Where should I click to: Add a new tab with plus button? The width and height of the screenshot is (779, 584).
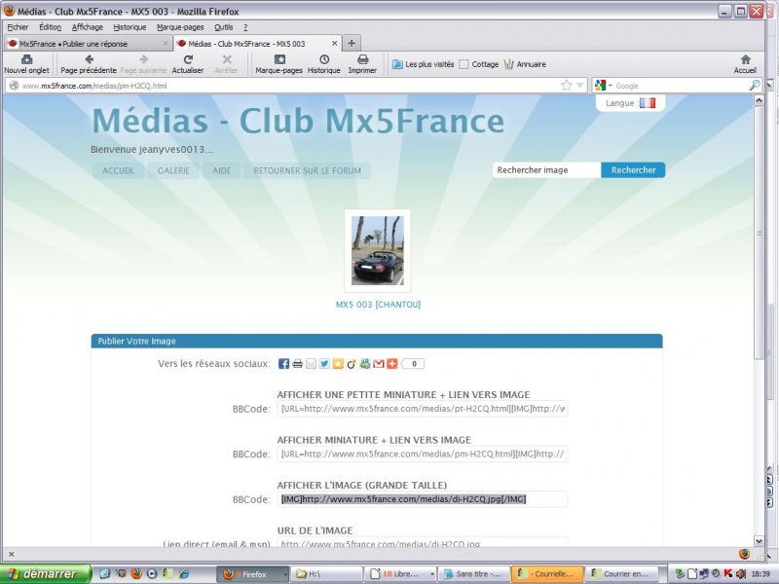pos(352,43)
